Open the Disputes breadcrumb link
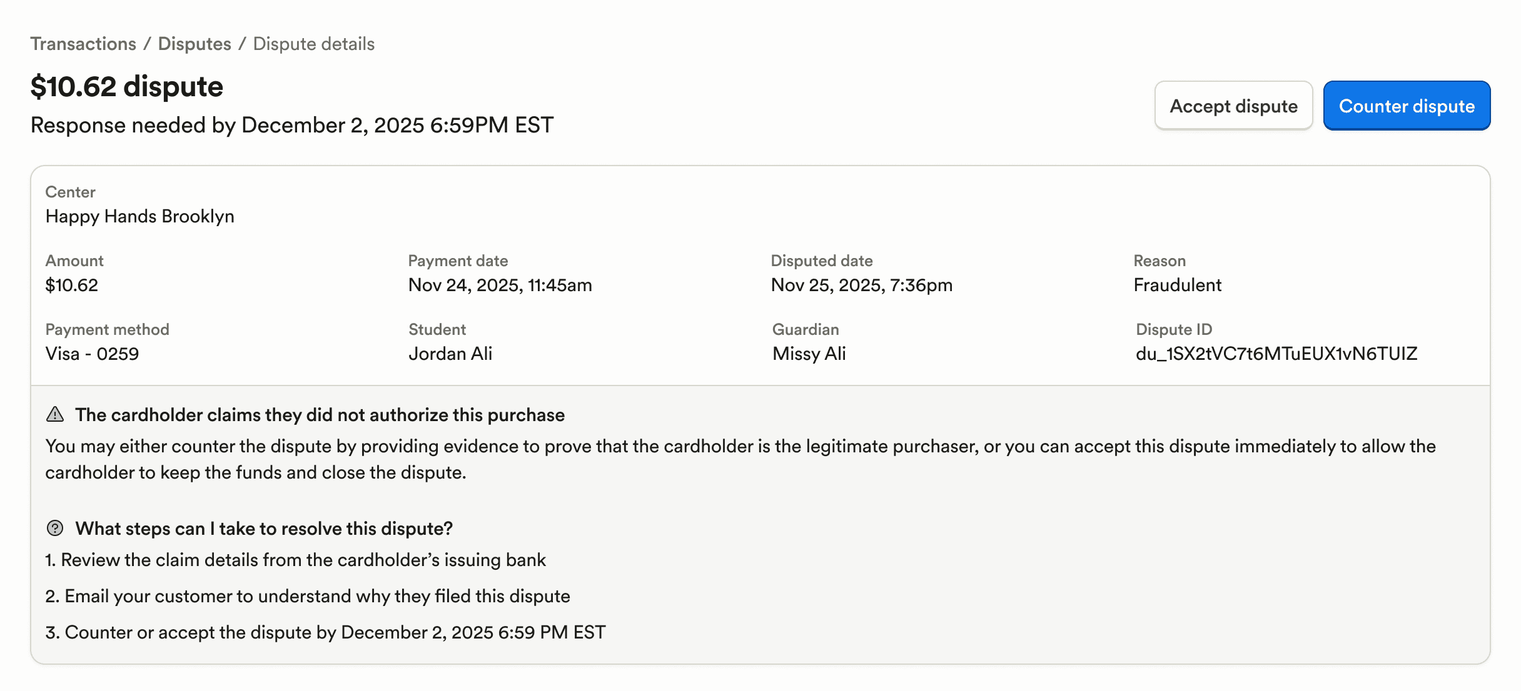Image resolution: width=1521 pixels, height=691 pixels. 195,44
